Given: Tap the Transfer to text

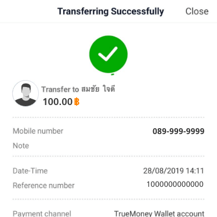Looking at the screenshot, I should (60, 89).
